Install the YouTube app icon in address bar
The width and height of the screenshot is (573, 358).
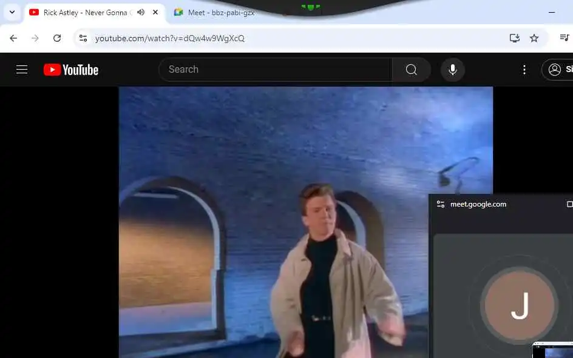(515, 38)
